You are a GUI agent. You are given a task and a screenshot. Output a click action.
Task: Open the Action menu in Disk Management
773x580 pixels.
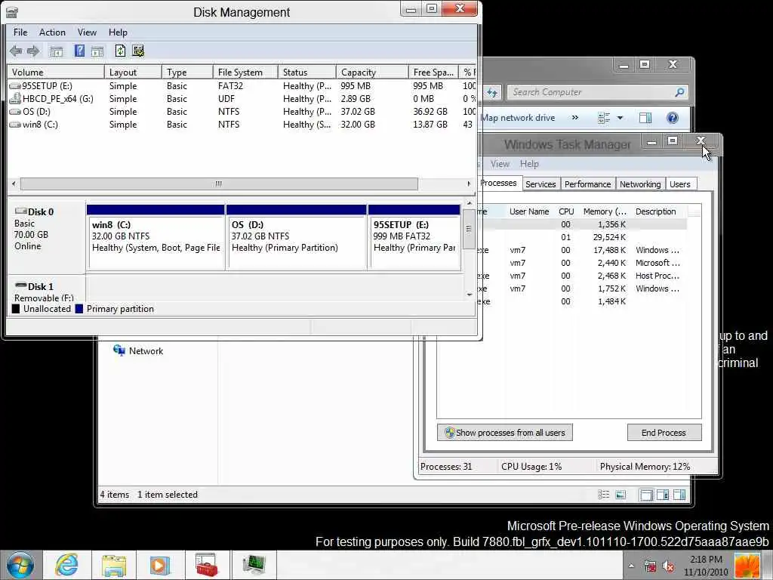tap(52, 32)
